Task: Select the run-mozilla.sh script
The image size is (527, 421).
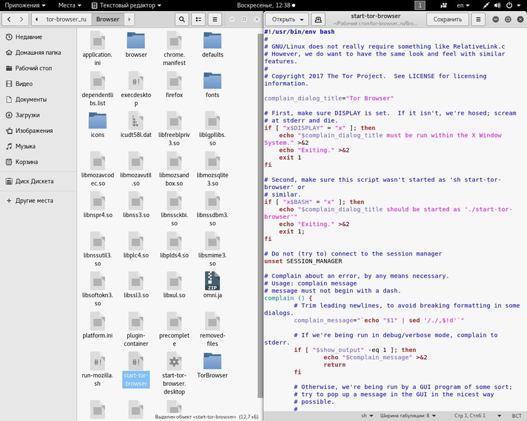Action: pyautogui.click(x=97, y=370)
